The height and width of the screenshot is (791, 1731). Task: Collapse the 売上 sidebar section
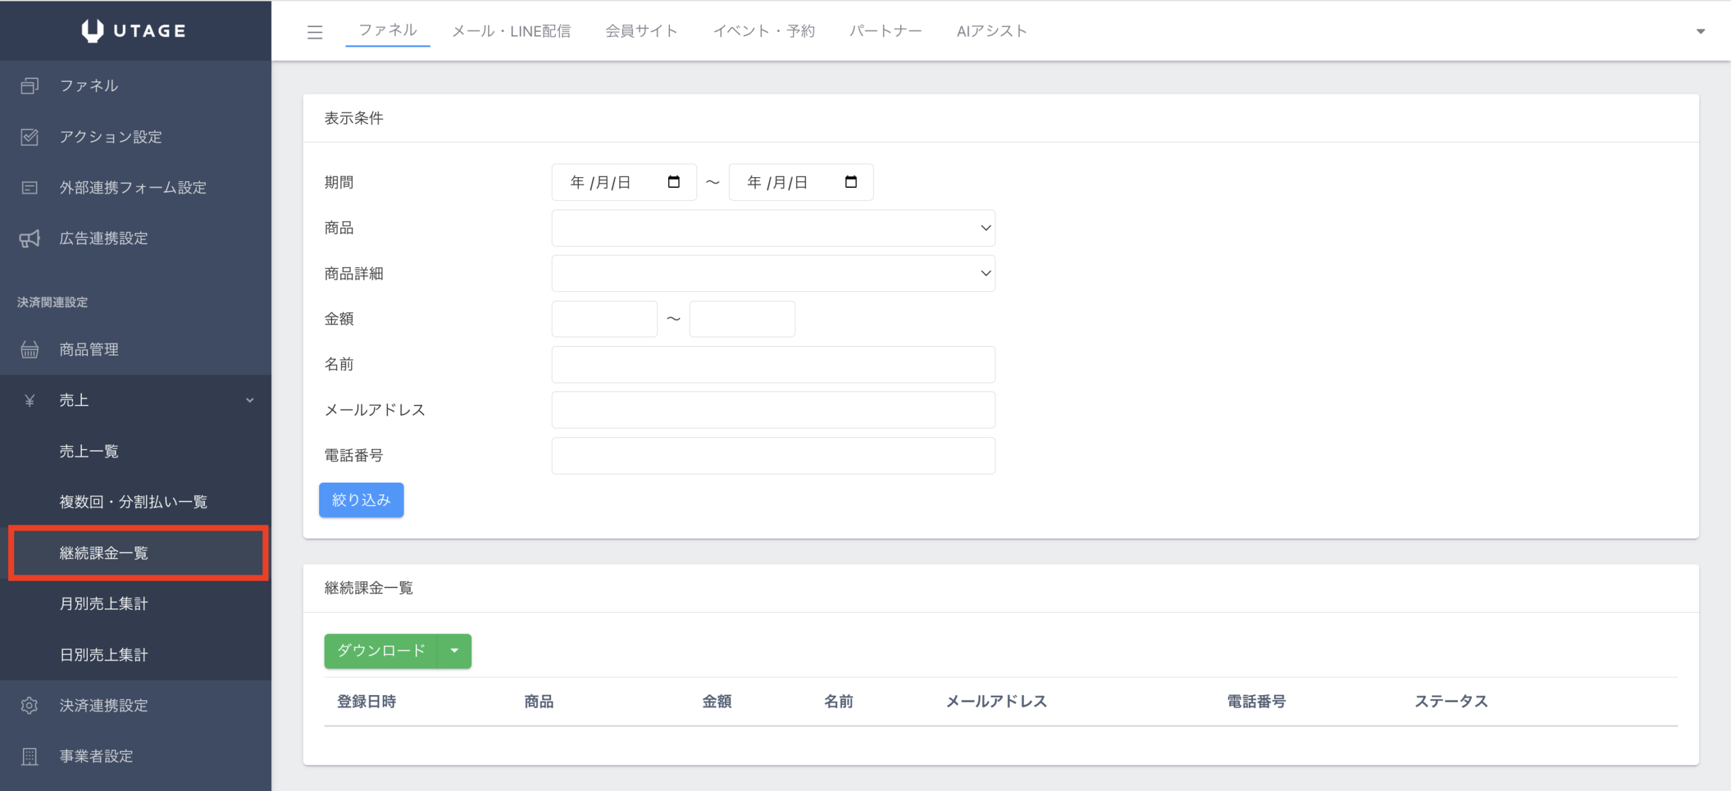(250, 400)
